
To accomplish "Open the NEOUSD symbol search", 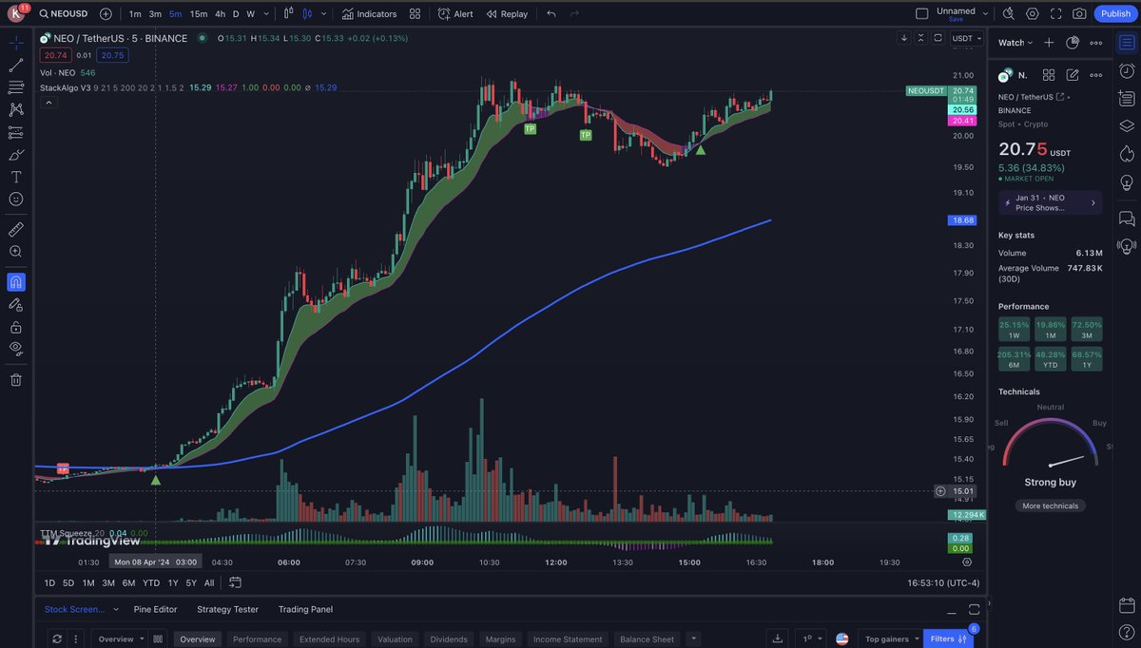I will (64, 14).
